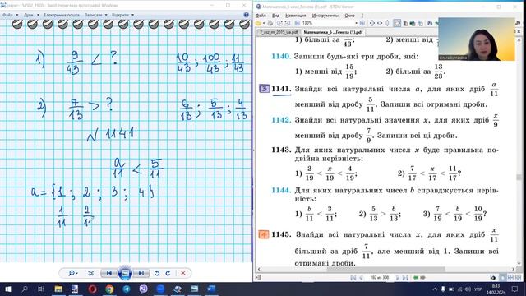Go to next image in Photo Viewer
Viewport: 526px width, 296px height.
point(141,273)
